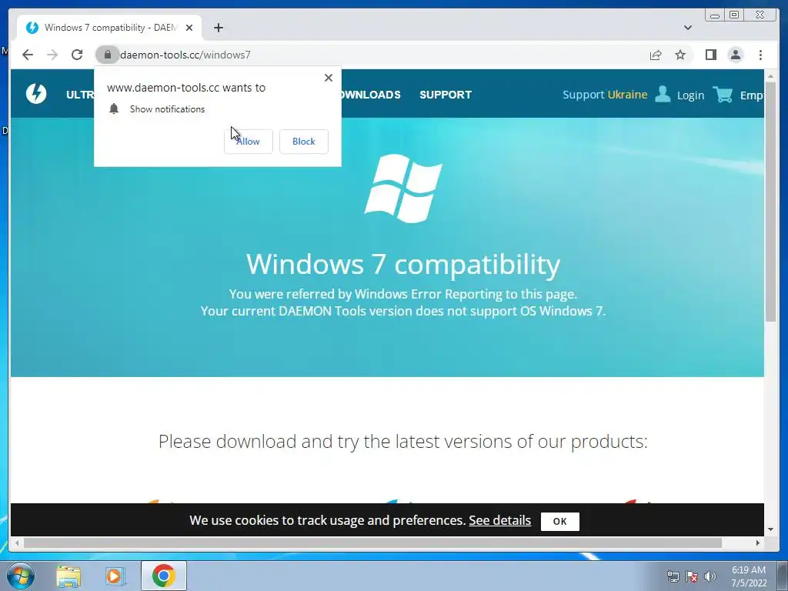Click the DAEMON Tools lightning logo

click(x=36, y=93)
